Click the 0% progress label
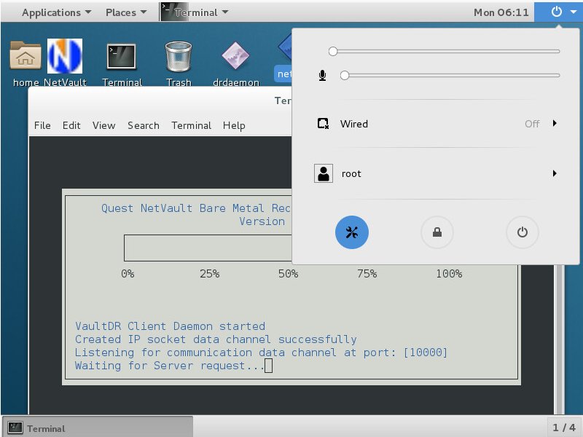The image size is (583, 437). pos(128,274)
